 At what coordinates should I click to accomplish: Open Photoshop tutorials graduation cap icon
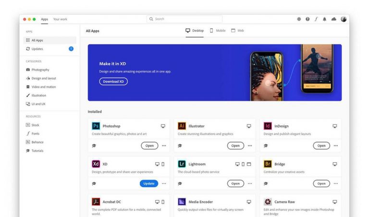pos(94,146)
